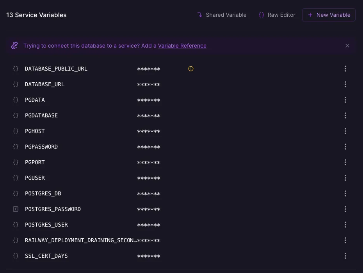This screenshot has width=363, height=273.
Task: Select the PGDATABASE variable name
Action: [41, 115]
